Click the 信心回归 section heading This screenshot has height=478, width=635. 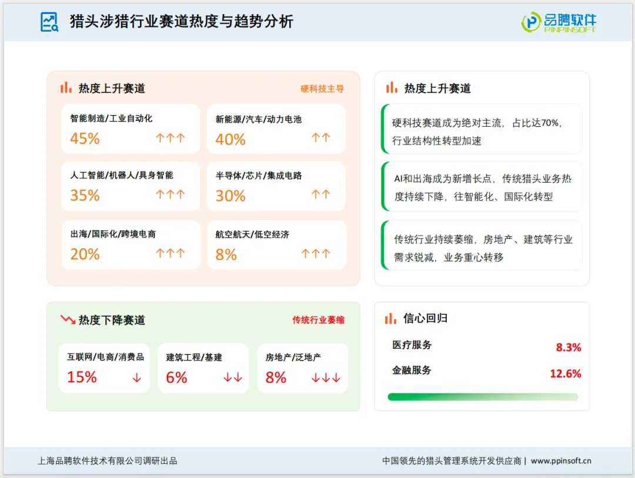[425, 318]
